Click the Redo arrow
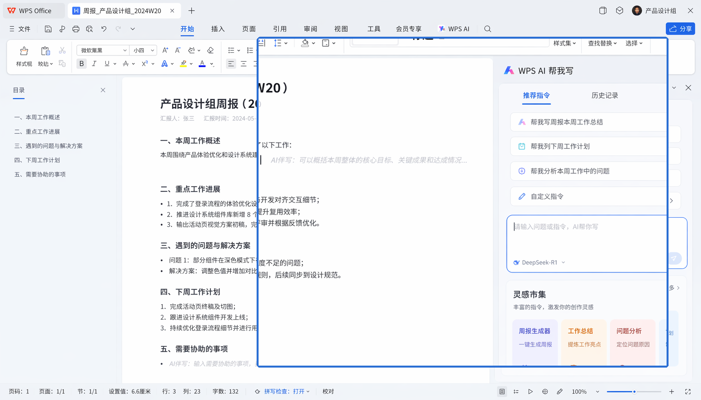 tap(118, 29)
